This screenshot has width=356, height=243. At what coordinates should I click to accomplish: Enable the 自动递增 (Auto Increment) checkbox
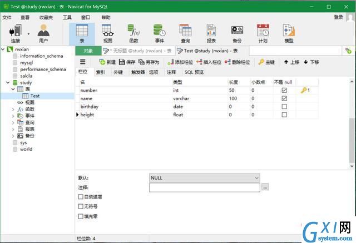[x=81, y=197]
